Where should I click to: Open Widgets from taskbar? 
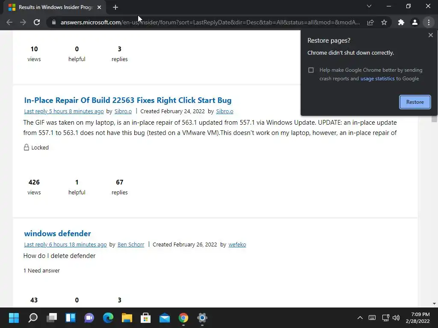(x=71, y=318)
